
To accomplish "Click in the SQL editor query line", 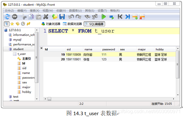I will (x=114, y=31).
